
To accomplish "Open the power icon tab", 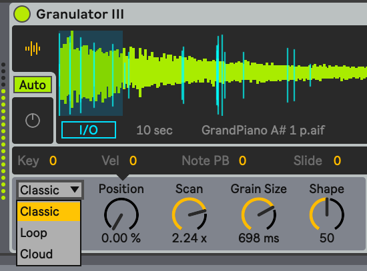I will (x=33, y=121).
